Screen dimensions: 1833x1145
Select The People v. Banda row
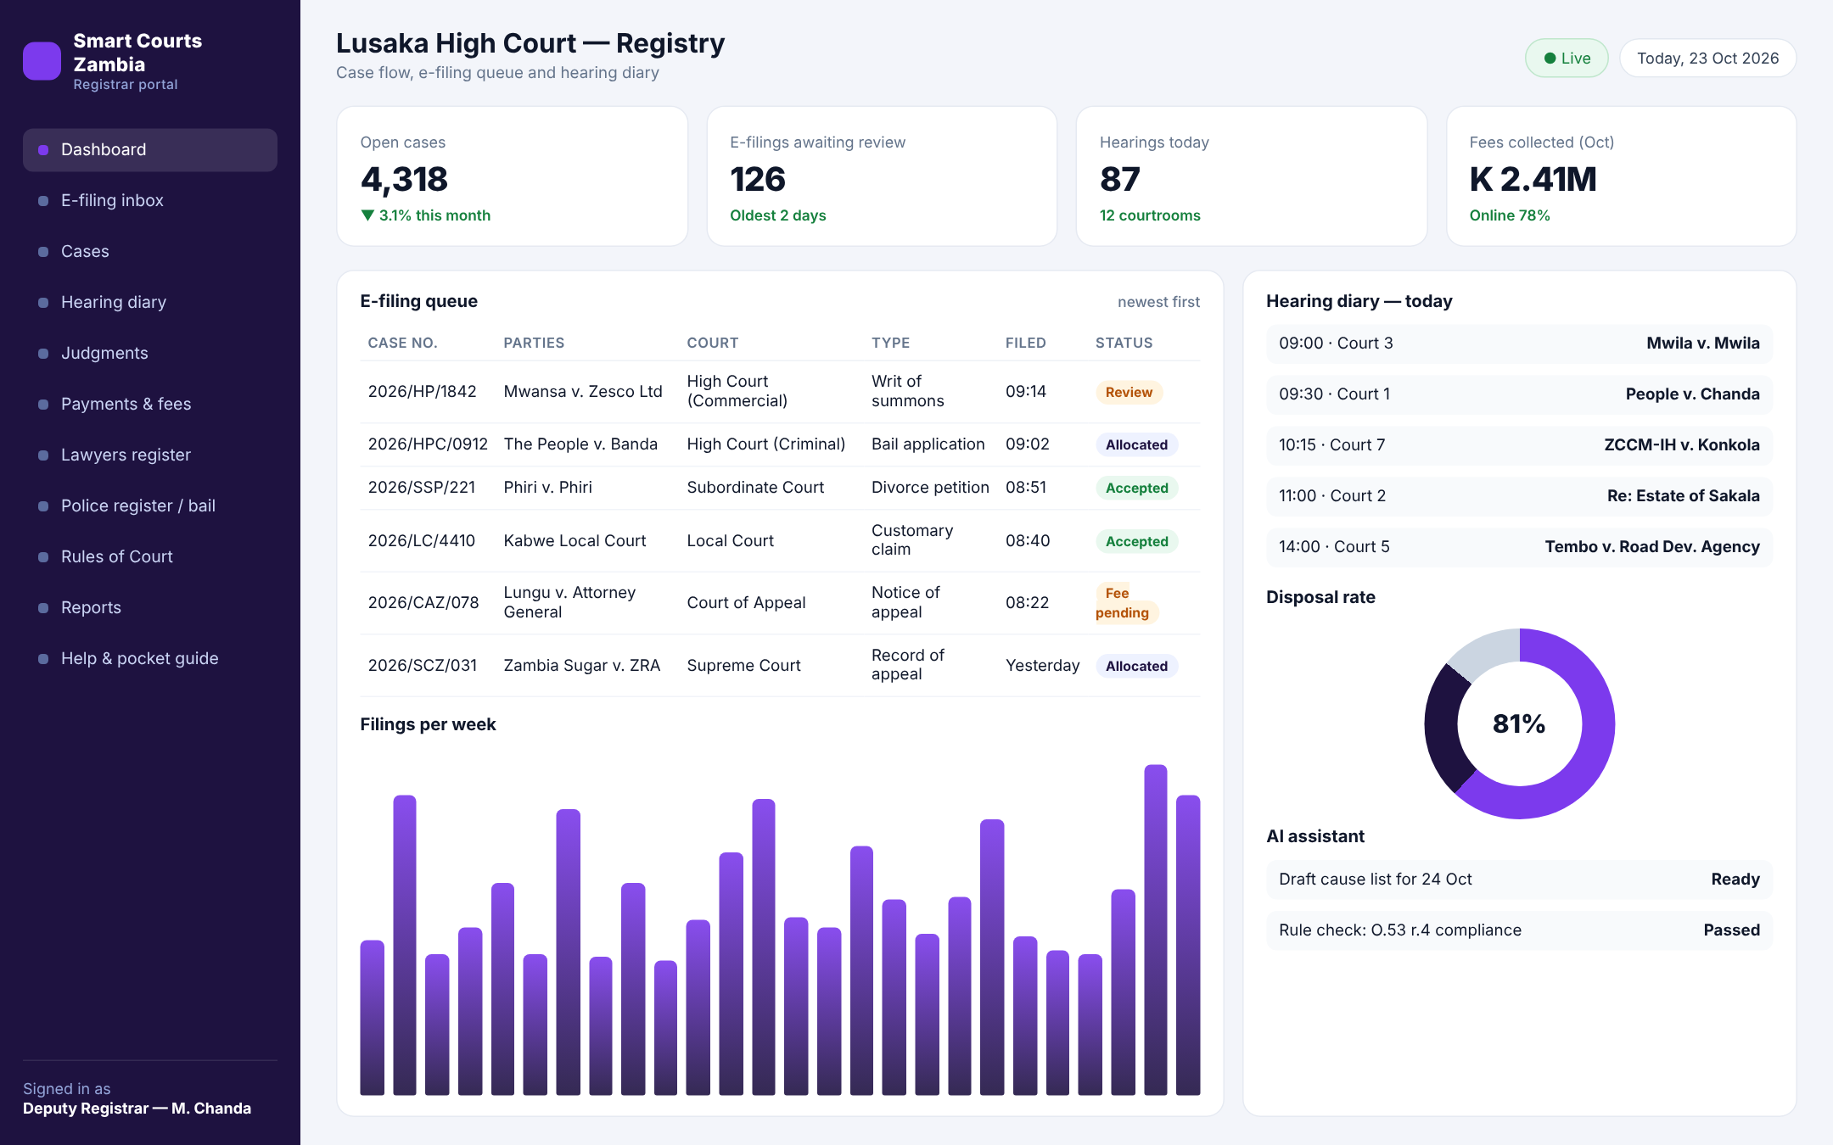(x=780, y=444)
